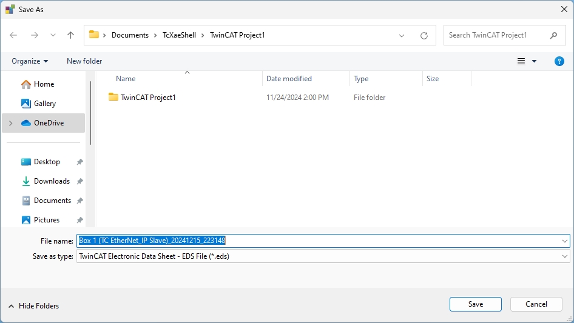Viewport: 574px width, 323px height.
Task: Select Documents in the breadcrumb path
Action: [130, 35]
